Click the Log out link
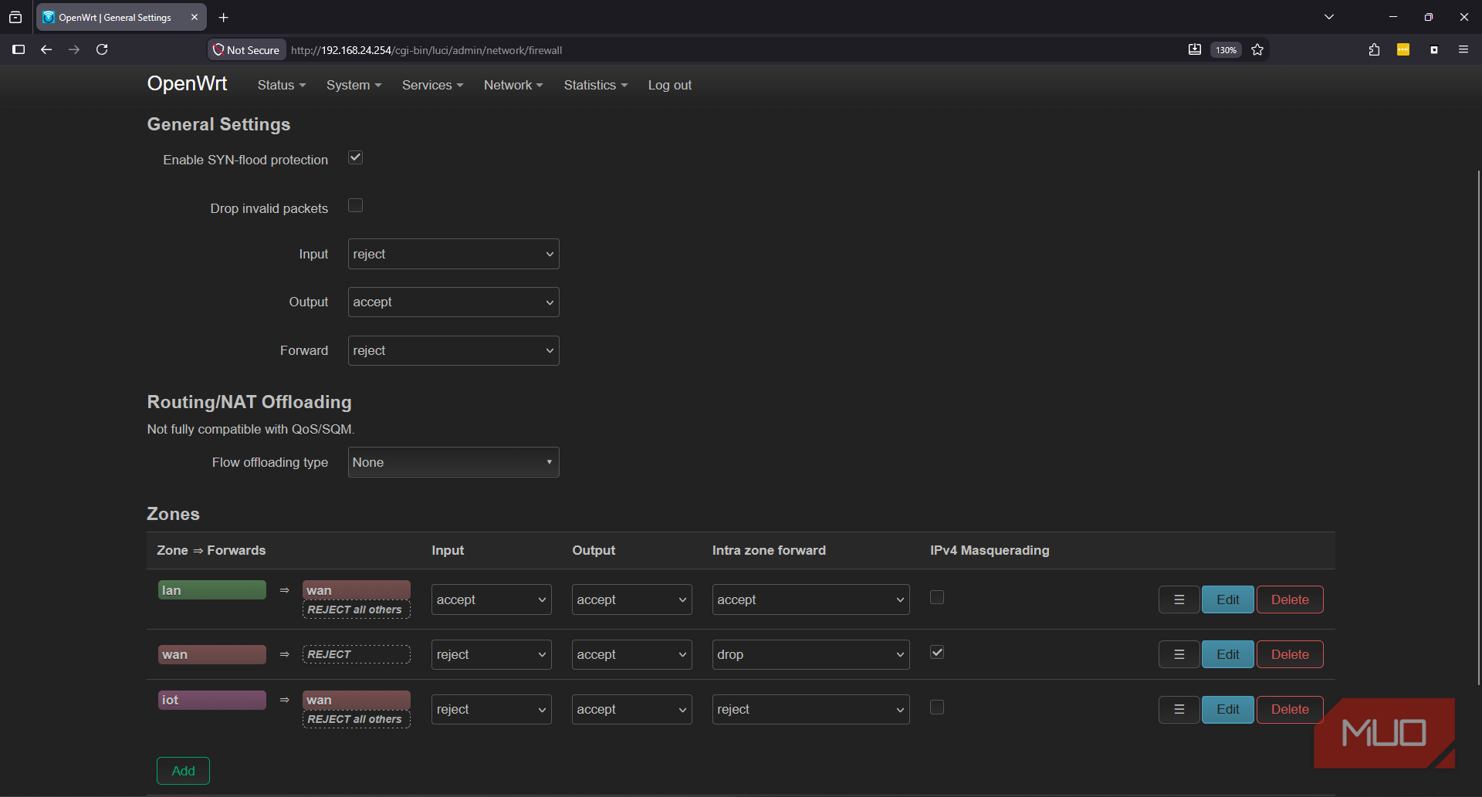The image size is (1482, 797). [670, 85]
